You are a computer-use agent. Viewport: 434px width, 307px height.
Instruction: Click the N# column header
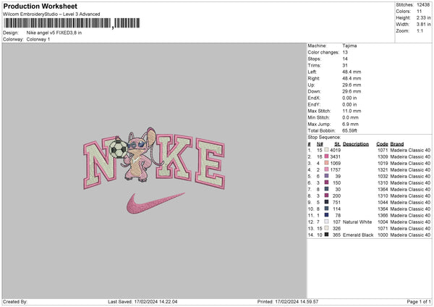click(x=320, y=144)
